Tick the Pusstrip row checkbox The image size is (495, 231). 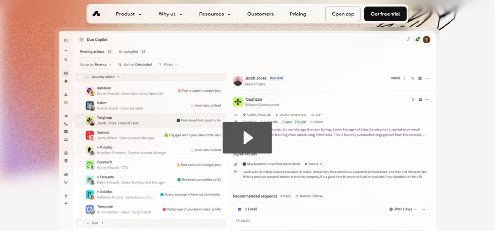click(80, 150)
